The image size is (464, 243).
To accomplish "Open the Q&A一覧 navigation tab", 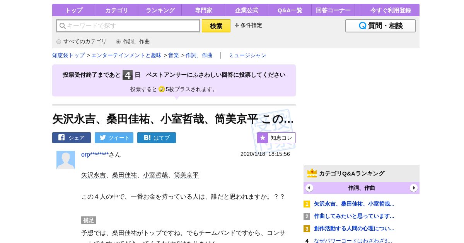I will coord(290,10).
